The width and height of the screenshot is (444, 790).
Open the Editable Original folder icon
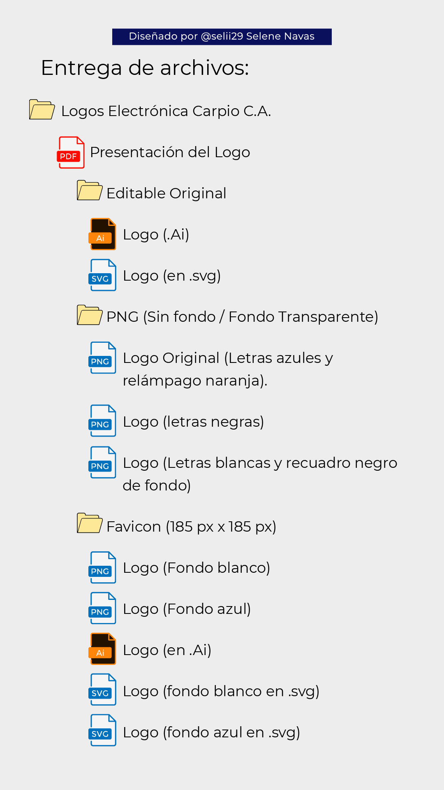[90, 190]
